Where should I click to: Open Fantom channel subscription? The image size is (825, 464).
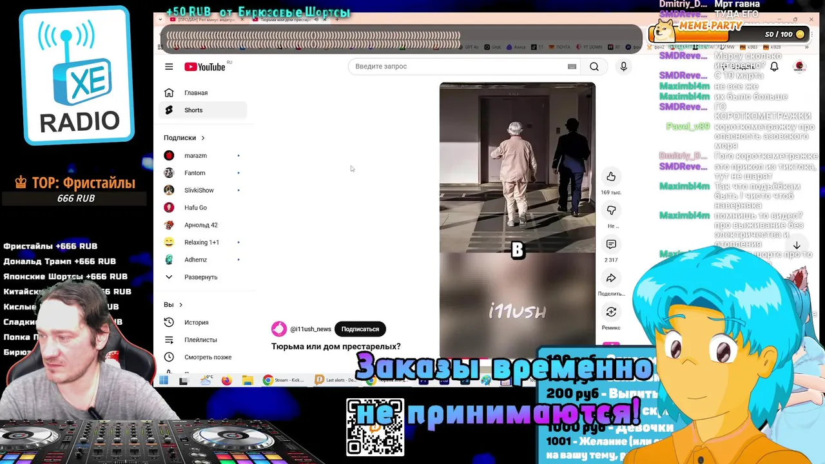pos(202,173)
